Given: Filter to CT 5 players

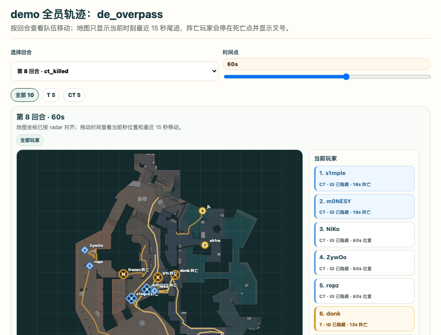Looking at the screenshot, I should 74,95.
